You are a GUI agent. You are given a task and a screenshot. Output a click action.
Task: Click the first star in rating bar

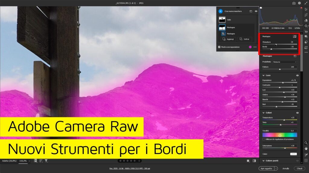120,161
